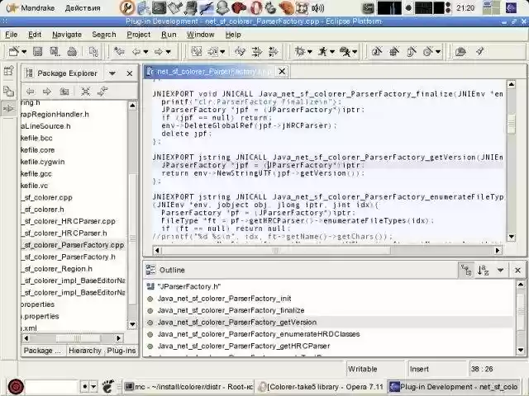The width and height of the screenshot is (529, 396).
Task: Open the External Tools dropdown arrow
Action: (x=355, y=52)
